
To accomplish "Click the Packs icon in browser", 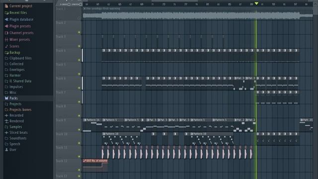I will 6,98.
